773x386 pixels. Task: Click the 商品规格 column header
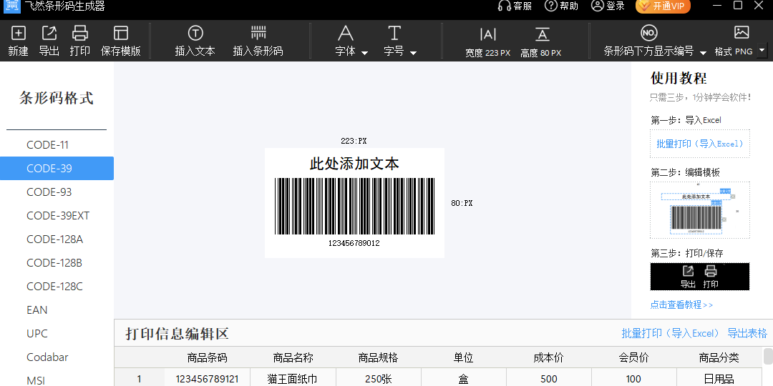(x=378, y=358)
